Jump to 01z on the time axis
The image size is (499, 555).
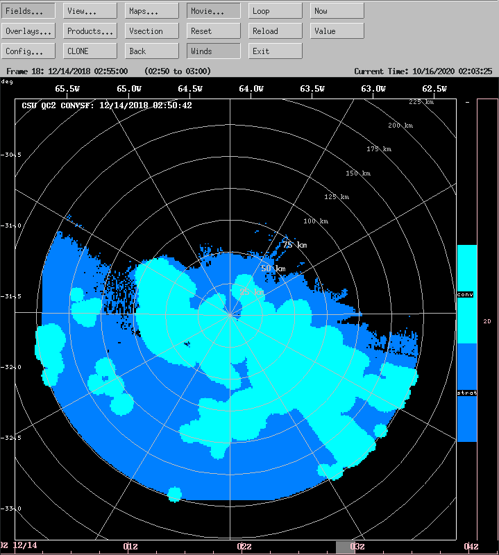click(x=130, y=547)
